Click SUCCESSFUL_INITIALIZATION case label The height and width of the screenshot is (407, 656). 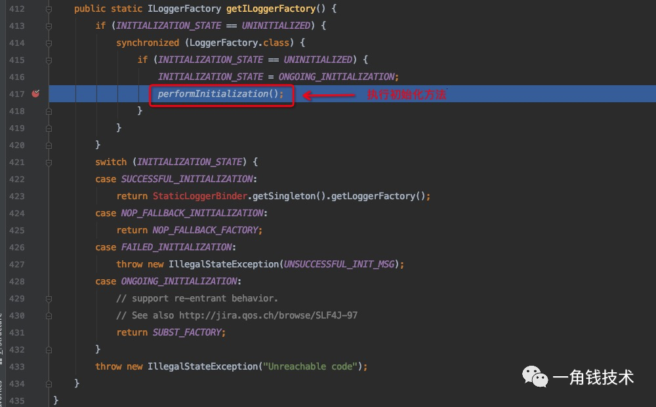(x=187, y=179)
